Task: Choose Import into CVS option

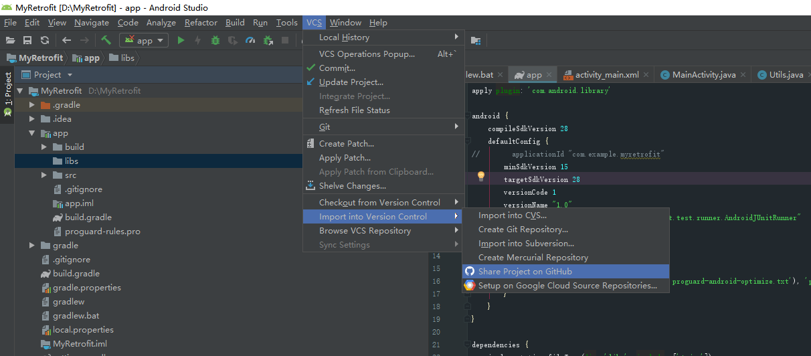Action: (x=565, y=215)
